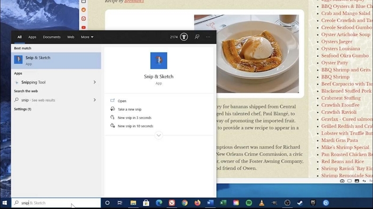Click the Reddit icon in Vivaldi side panel

[x=84, y=10]
